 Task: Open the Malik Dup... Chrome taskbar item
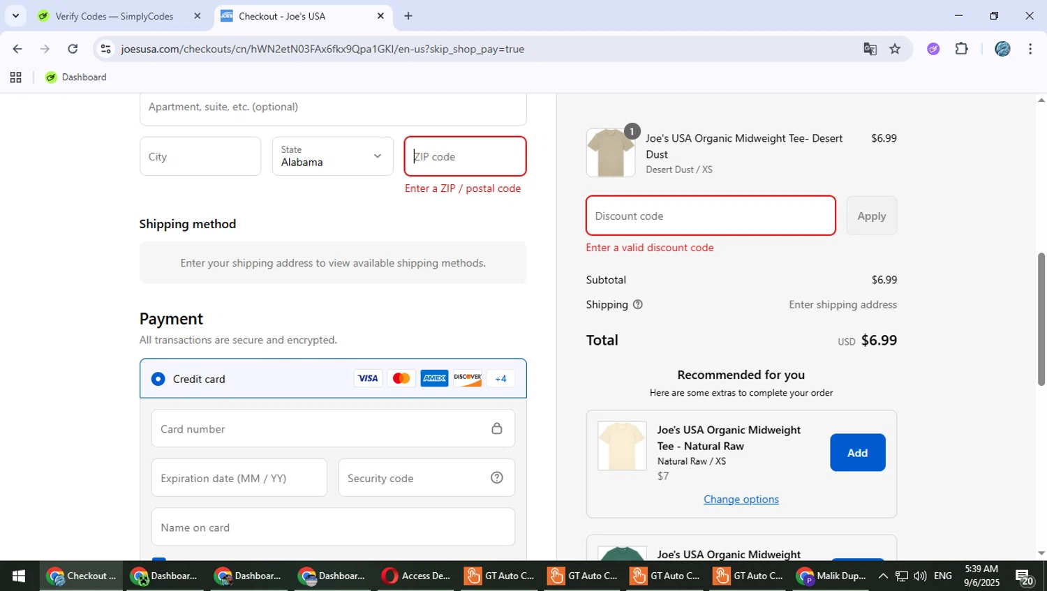(x=832, y=576)
